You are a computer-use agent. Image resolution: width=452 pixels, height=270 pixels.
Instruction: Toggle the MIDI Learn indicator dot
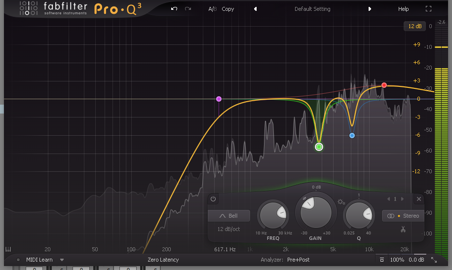click(18, 260)
